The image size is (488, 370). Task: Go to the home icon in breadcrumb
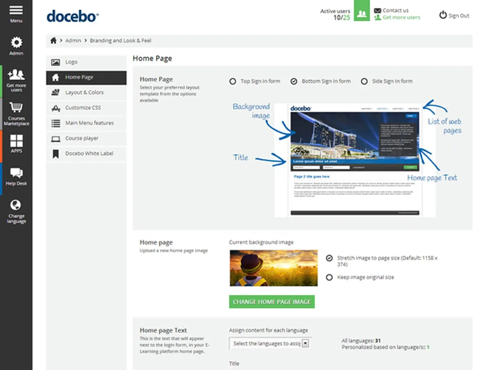[53, 41]
